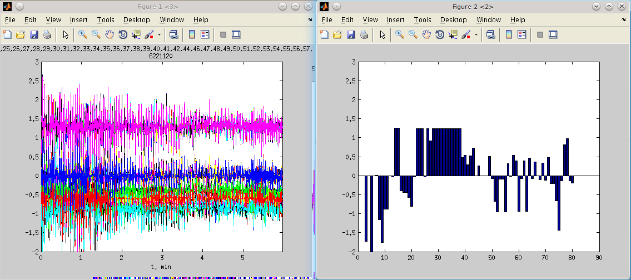
Task: Open the Insert menu in Figure 2
Action: tap(395, 20)
